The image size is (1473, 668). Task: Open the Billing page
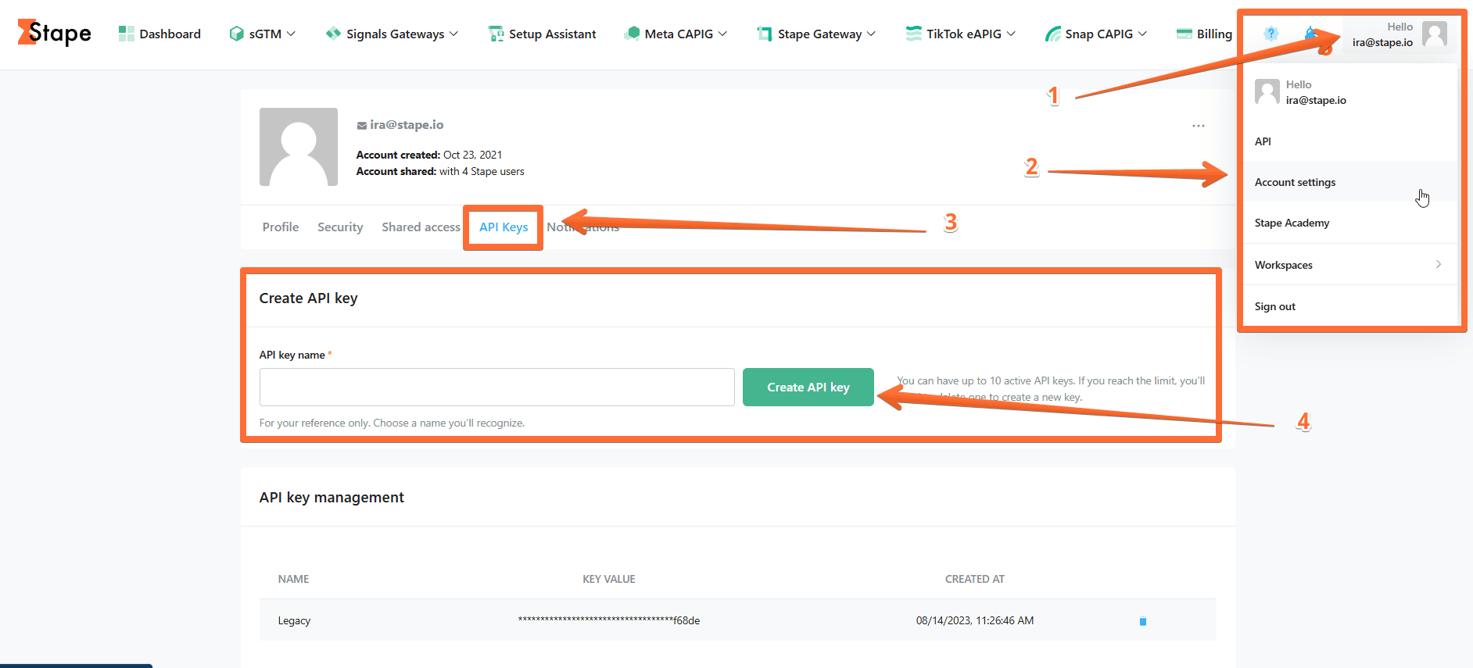[x=1204, y=34]
